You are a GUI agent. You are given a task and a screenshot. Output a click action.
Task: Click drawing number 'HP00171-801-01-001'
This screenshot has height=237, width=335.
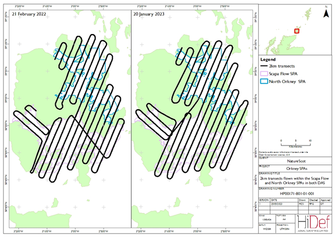coord(297,194)
